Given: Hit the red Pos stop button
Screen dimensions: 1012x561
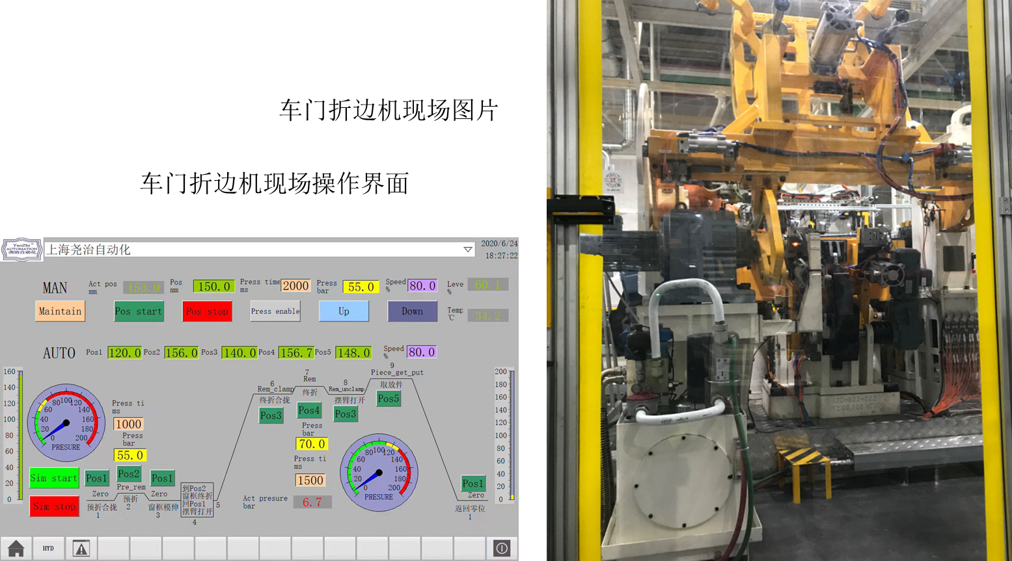Looking at the screenshot, I should click(207, 311).
